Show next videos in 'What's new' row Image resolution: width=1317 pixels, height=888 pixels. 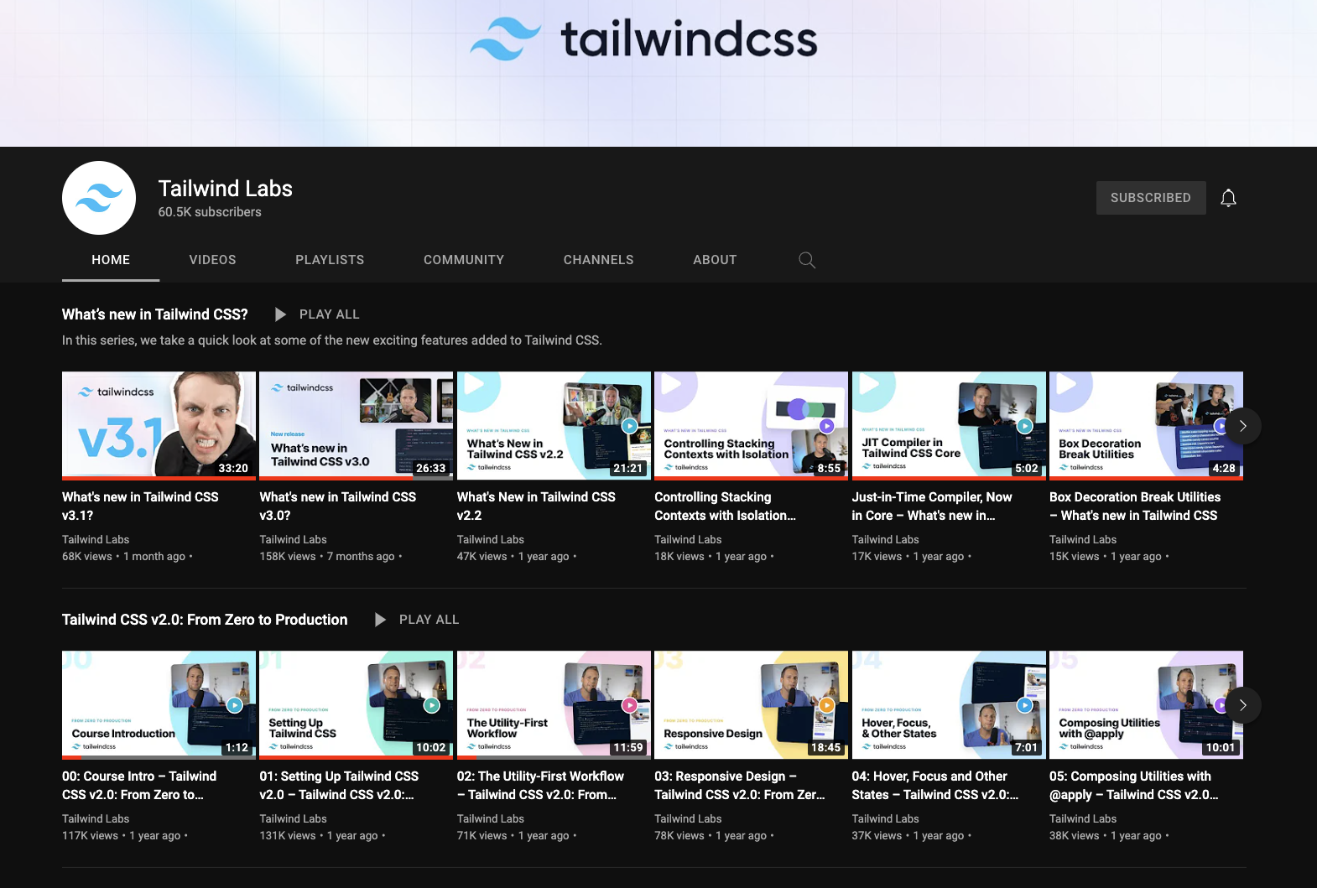pyautogui.click(x=1243, y=426)
